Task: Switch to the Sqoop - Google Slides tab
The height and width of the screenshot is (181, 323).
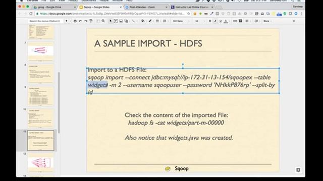Action: point(100,7)
